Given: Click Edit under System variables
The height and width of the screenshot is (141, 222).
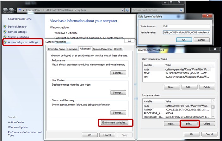Looking at the screenshot, I should 189,124.
